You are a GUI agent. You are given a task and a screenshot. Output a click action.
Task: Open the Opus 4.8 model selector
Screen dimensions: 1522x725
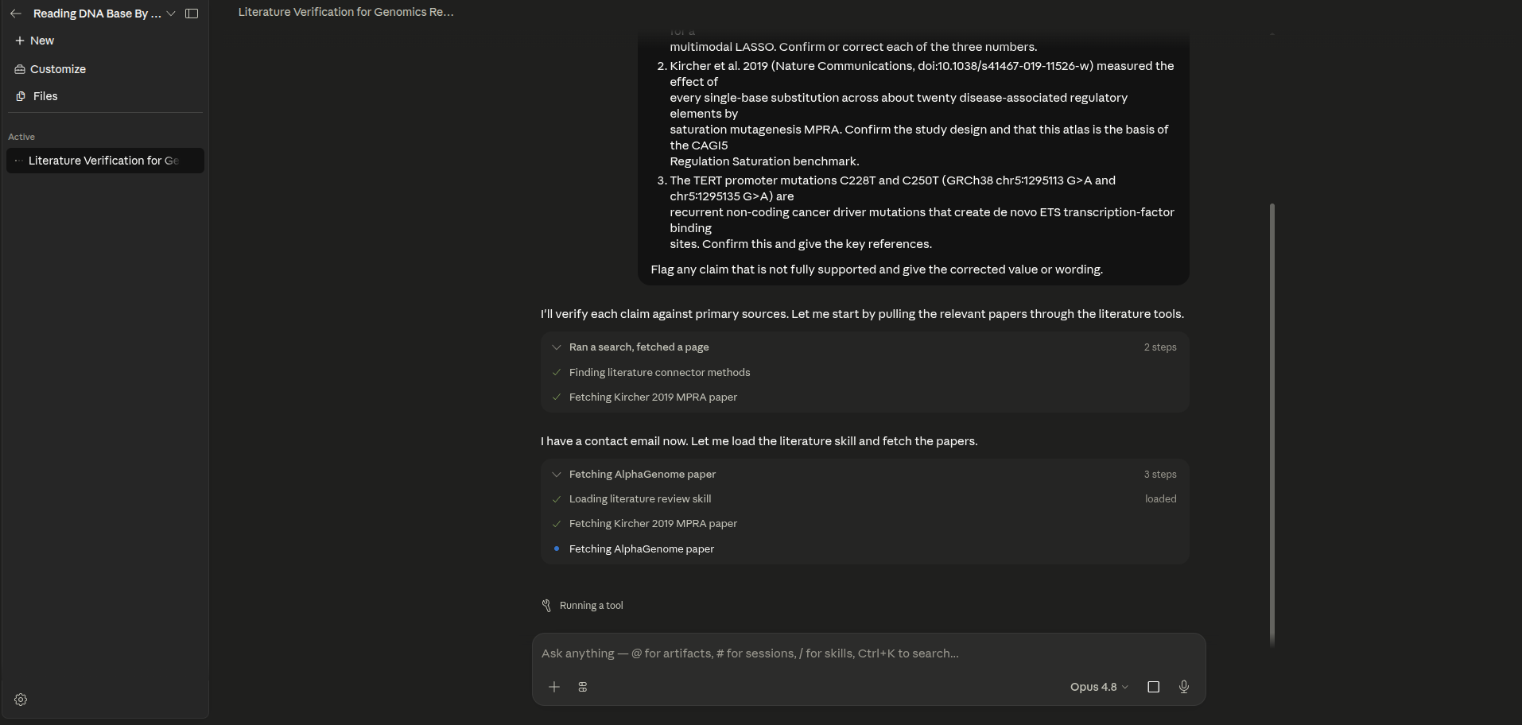(x=1099, y=687)
